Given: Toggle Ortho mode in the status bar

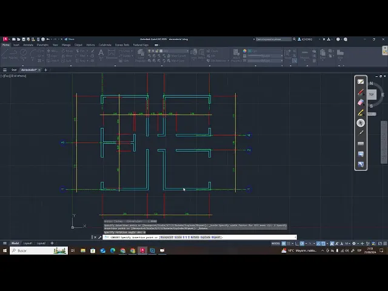Looking at the screenshot, I should (297, 244).
